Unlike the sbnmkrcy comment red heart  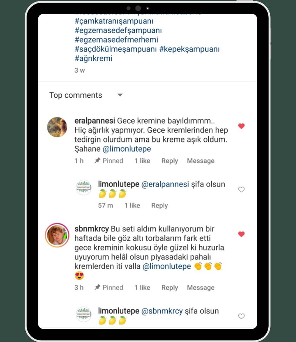[x=241, y=234]
